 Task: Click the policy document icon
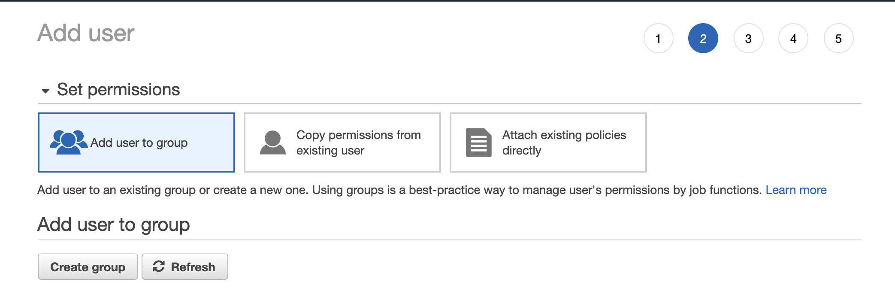(x=478, y=142)
